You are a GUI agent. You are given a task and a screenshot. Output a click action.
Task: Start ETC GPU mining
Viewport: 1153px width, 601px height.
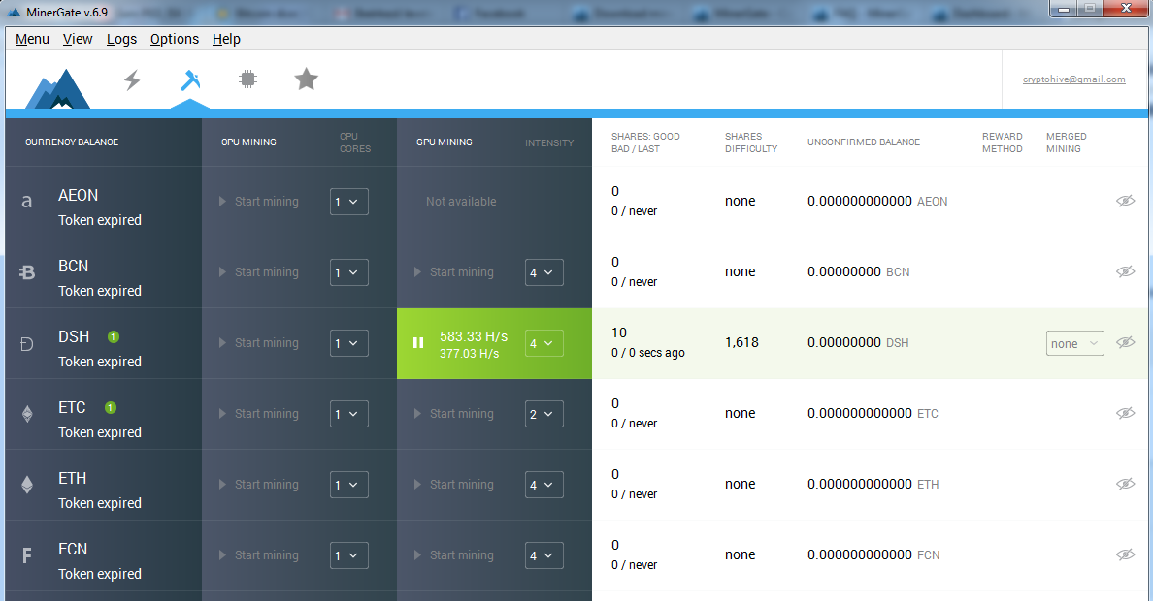[453, 414]
